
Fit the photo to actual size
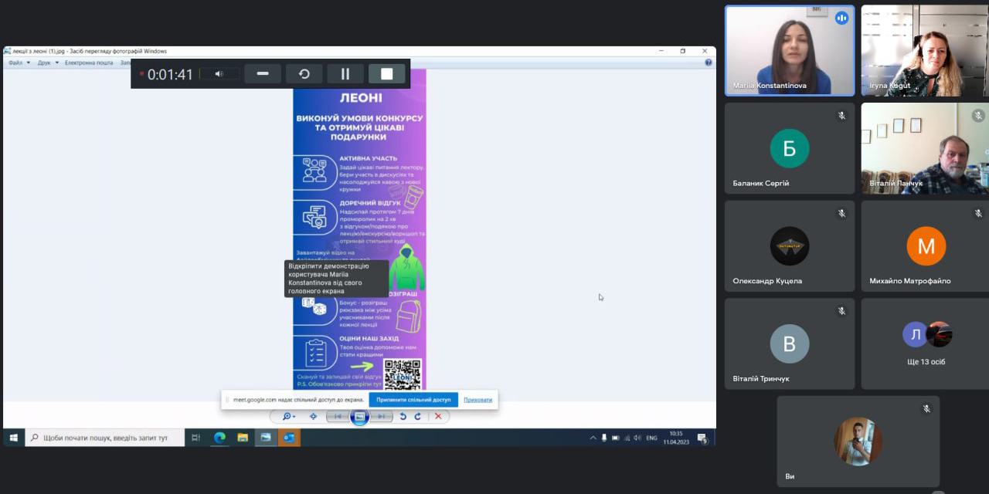(313, 416)
